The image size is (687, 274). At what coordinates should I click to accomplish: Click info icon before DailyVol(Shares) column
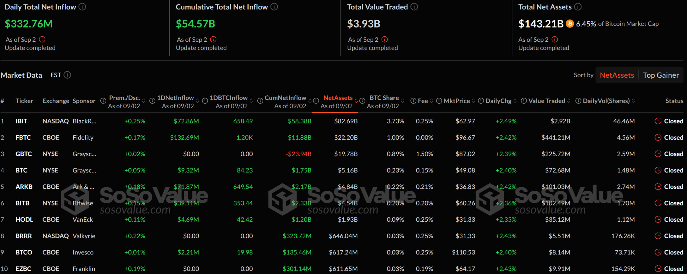(x=578, y=101)
